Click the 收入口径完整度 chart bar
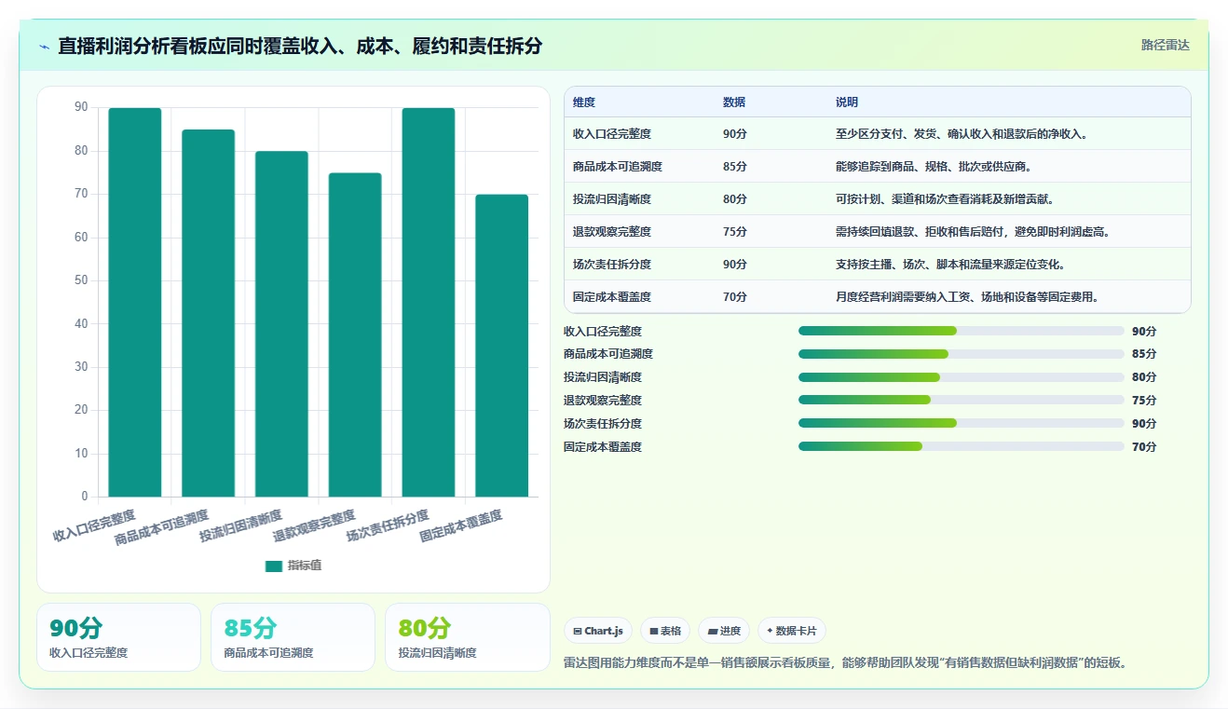This screenshot has height=709, width=1228. tap(135, 302)
